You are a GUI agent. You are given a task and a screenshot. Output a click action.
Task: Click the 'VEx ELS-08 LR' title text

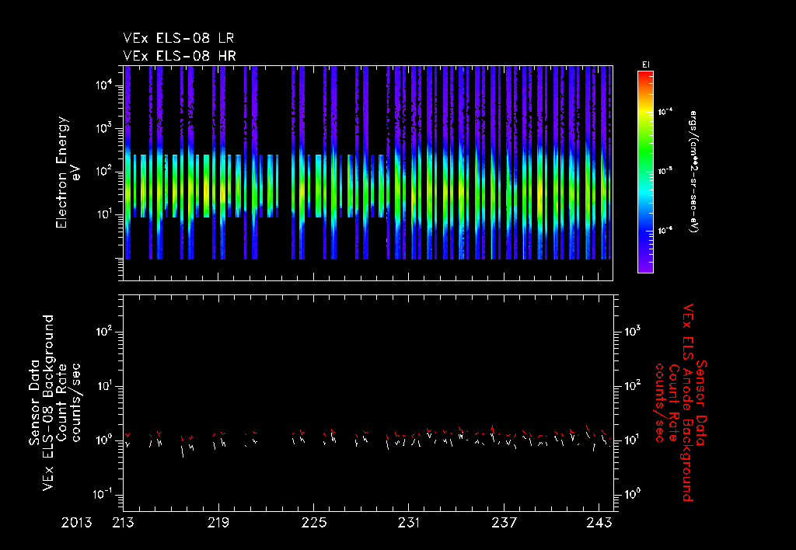pos(179,39)
